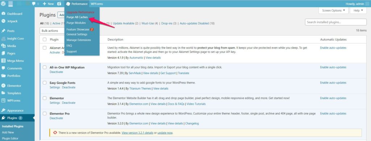Open the Performance admin bar menu
This screenshot has width=371, height=141.
point(77,4)
